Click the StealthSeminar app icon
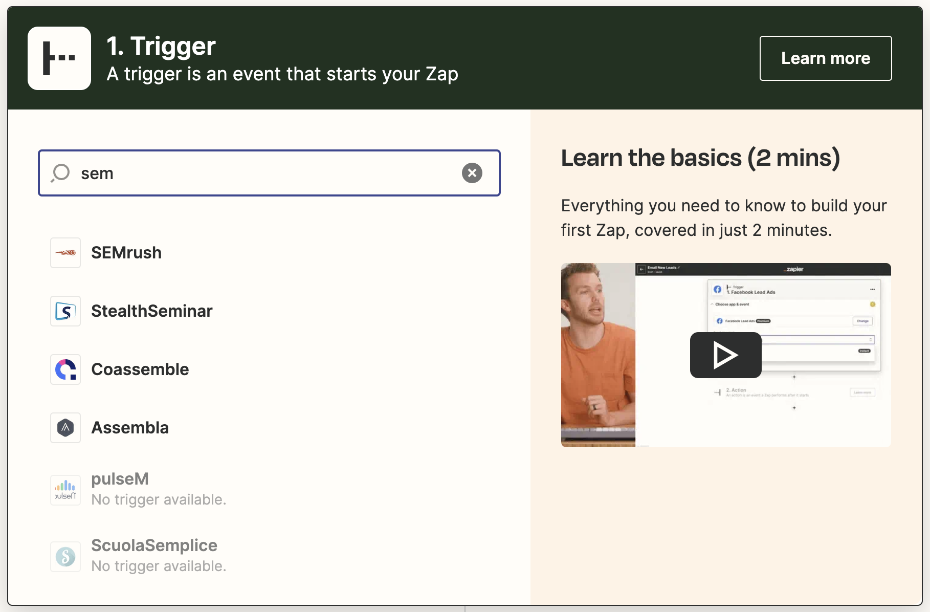Viewport: 930px width, 612px height. 65,311
